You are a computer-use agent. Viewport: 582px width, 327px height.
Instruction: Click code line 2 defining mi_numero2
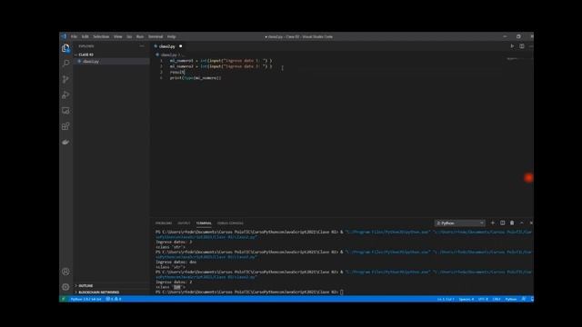click(x=221, y=66)
